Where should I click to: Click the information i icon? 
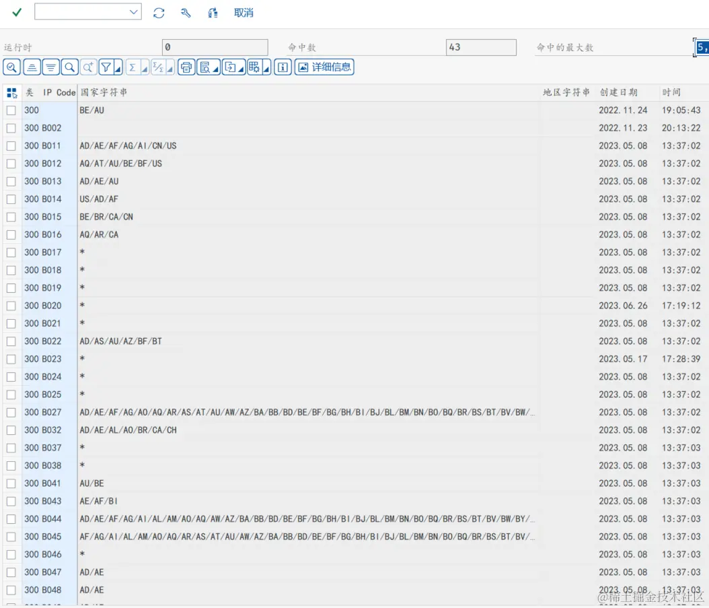tap(283, 67)
